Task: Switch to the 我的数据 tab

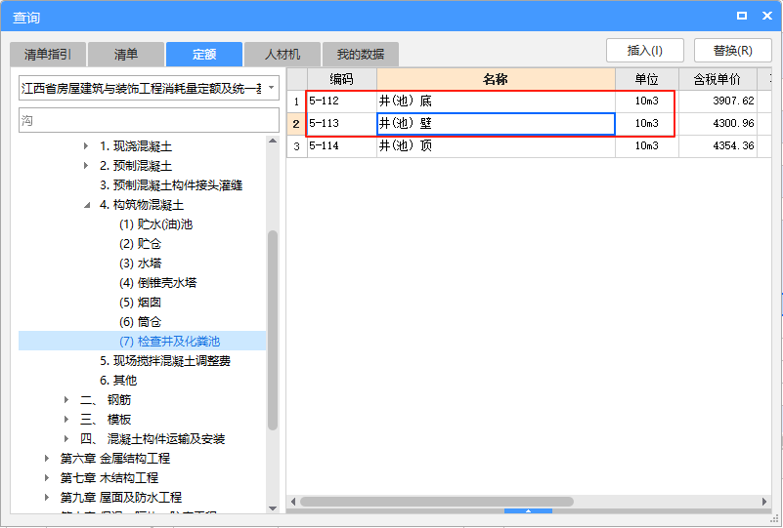Action: [x=361, y=55]
